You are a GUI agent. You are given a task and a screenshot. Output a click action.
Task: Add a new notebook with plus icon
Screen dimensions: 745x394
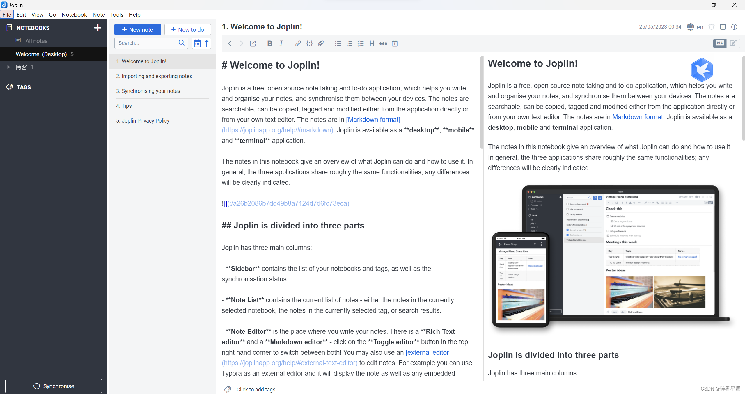coord(97,28)
